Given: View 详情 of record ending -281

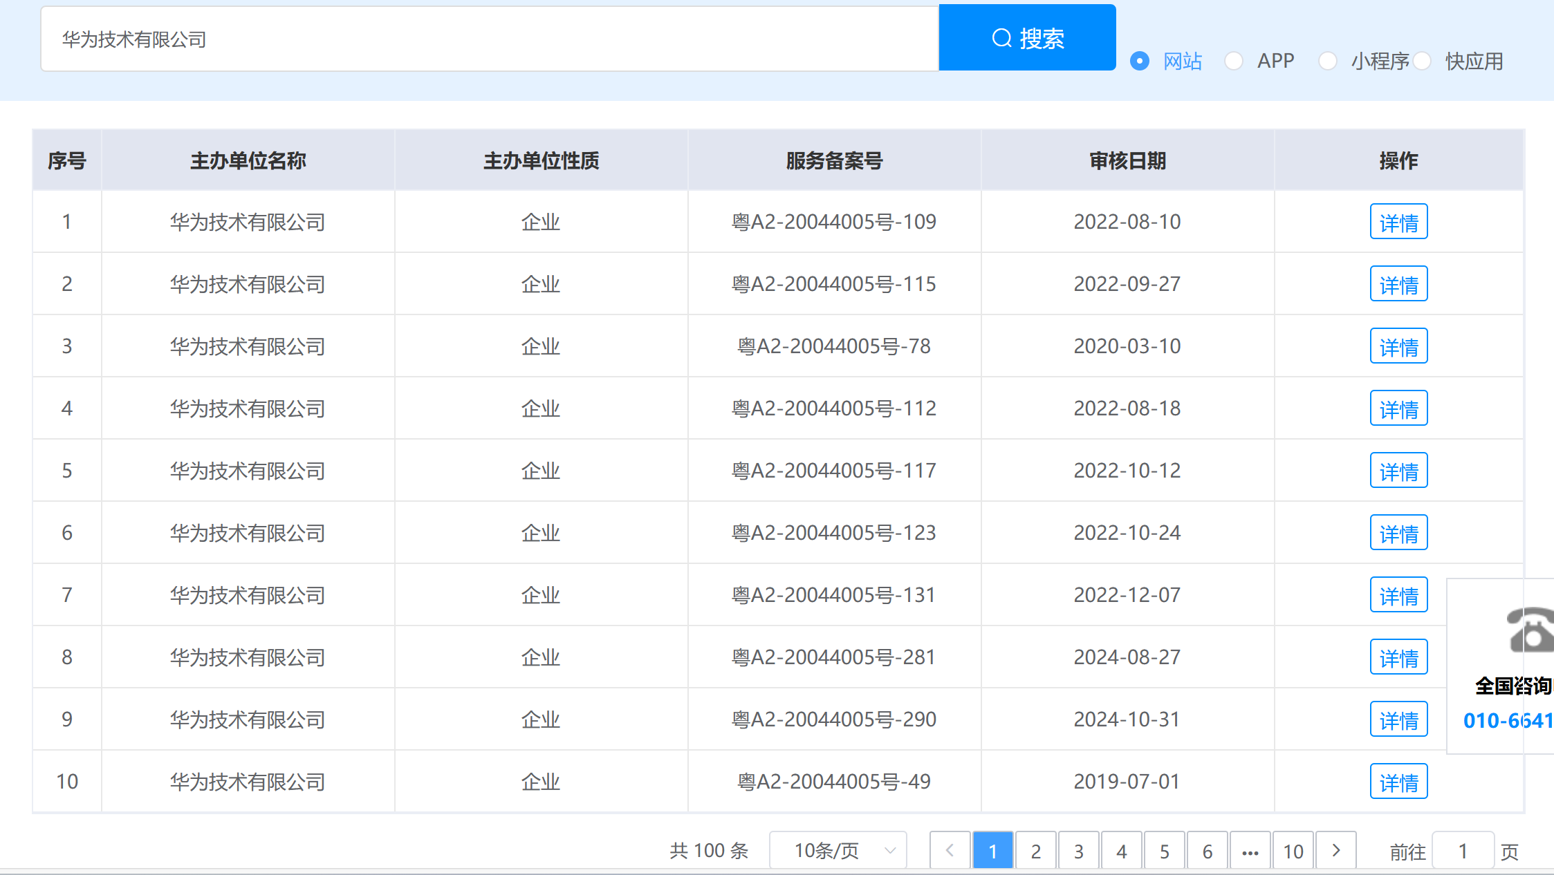Looking at the screenshot, I should (1398, 657).
